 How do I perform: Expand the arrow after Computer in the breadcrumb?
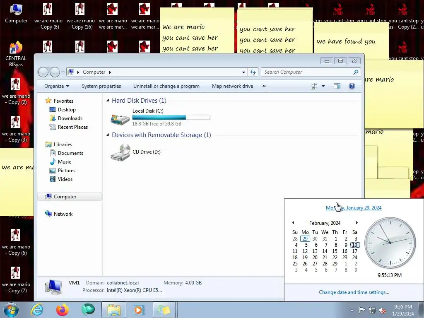(110, 72)
